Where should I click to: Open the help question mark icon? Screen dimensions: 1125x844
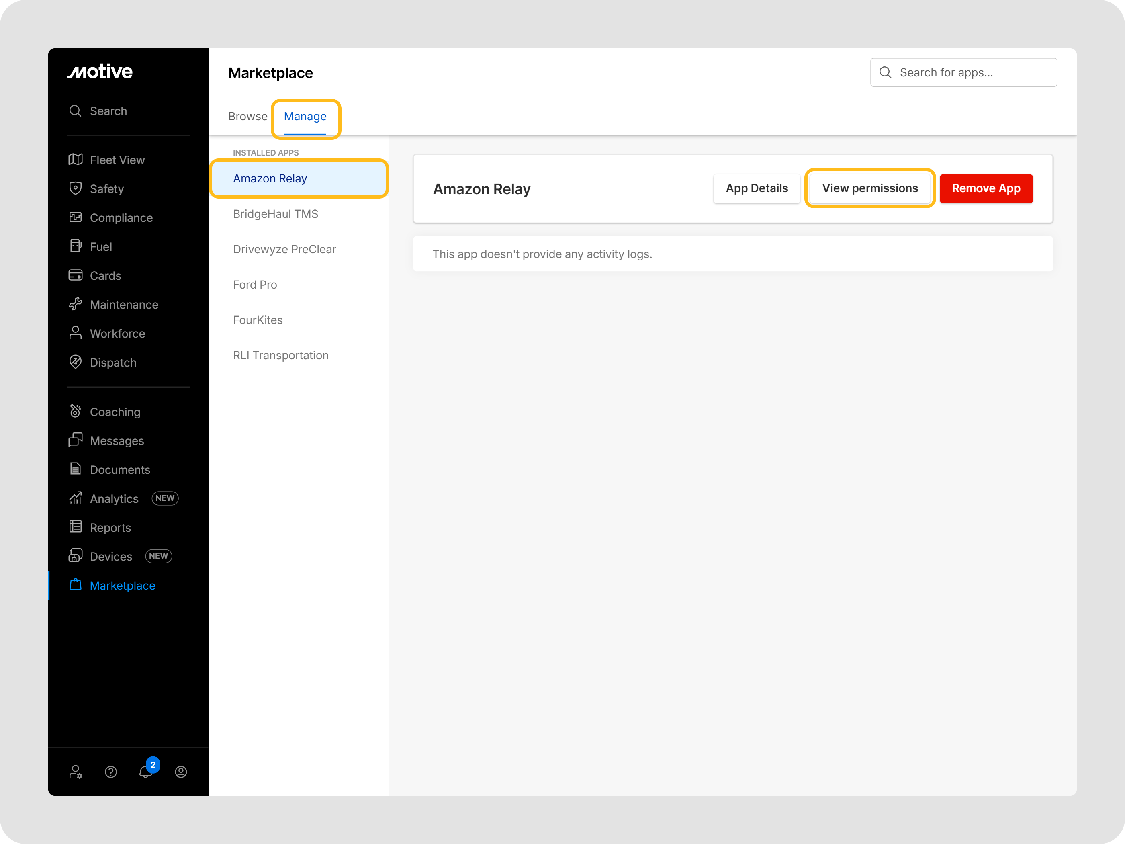click(111, 772)
